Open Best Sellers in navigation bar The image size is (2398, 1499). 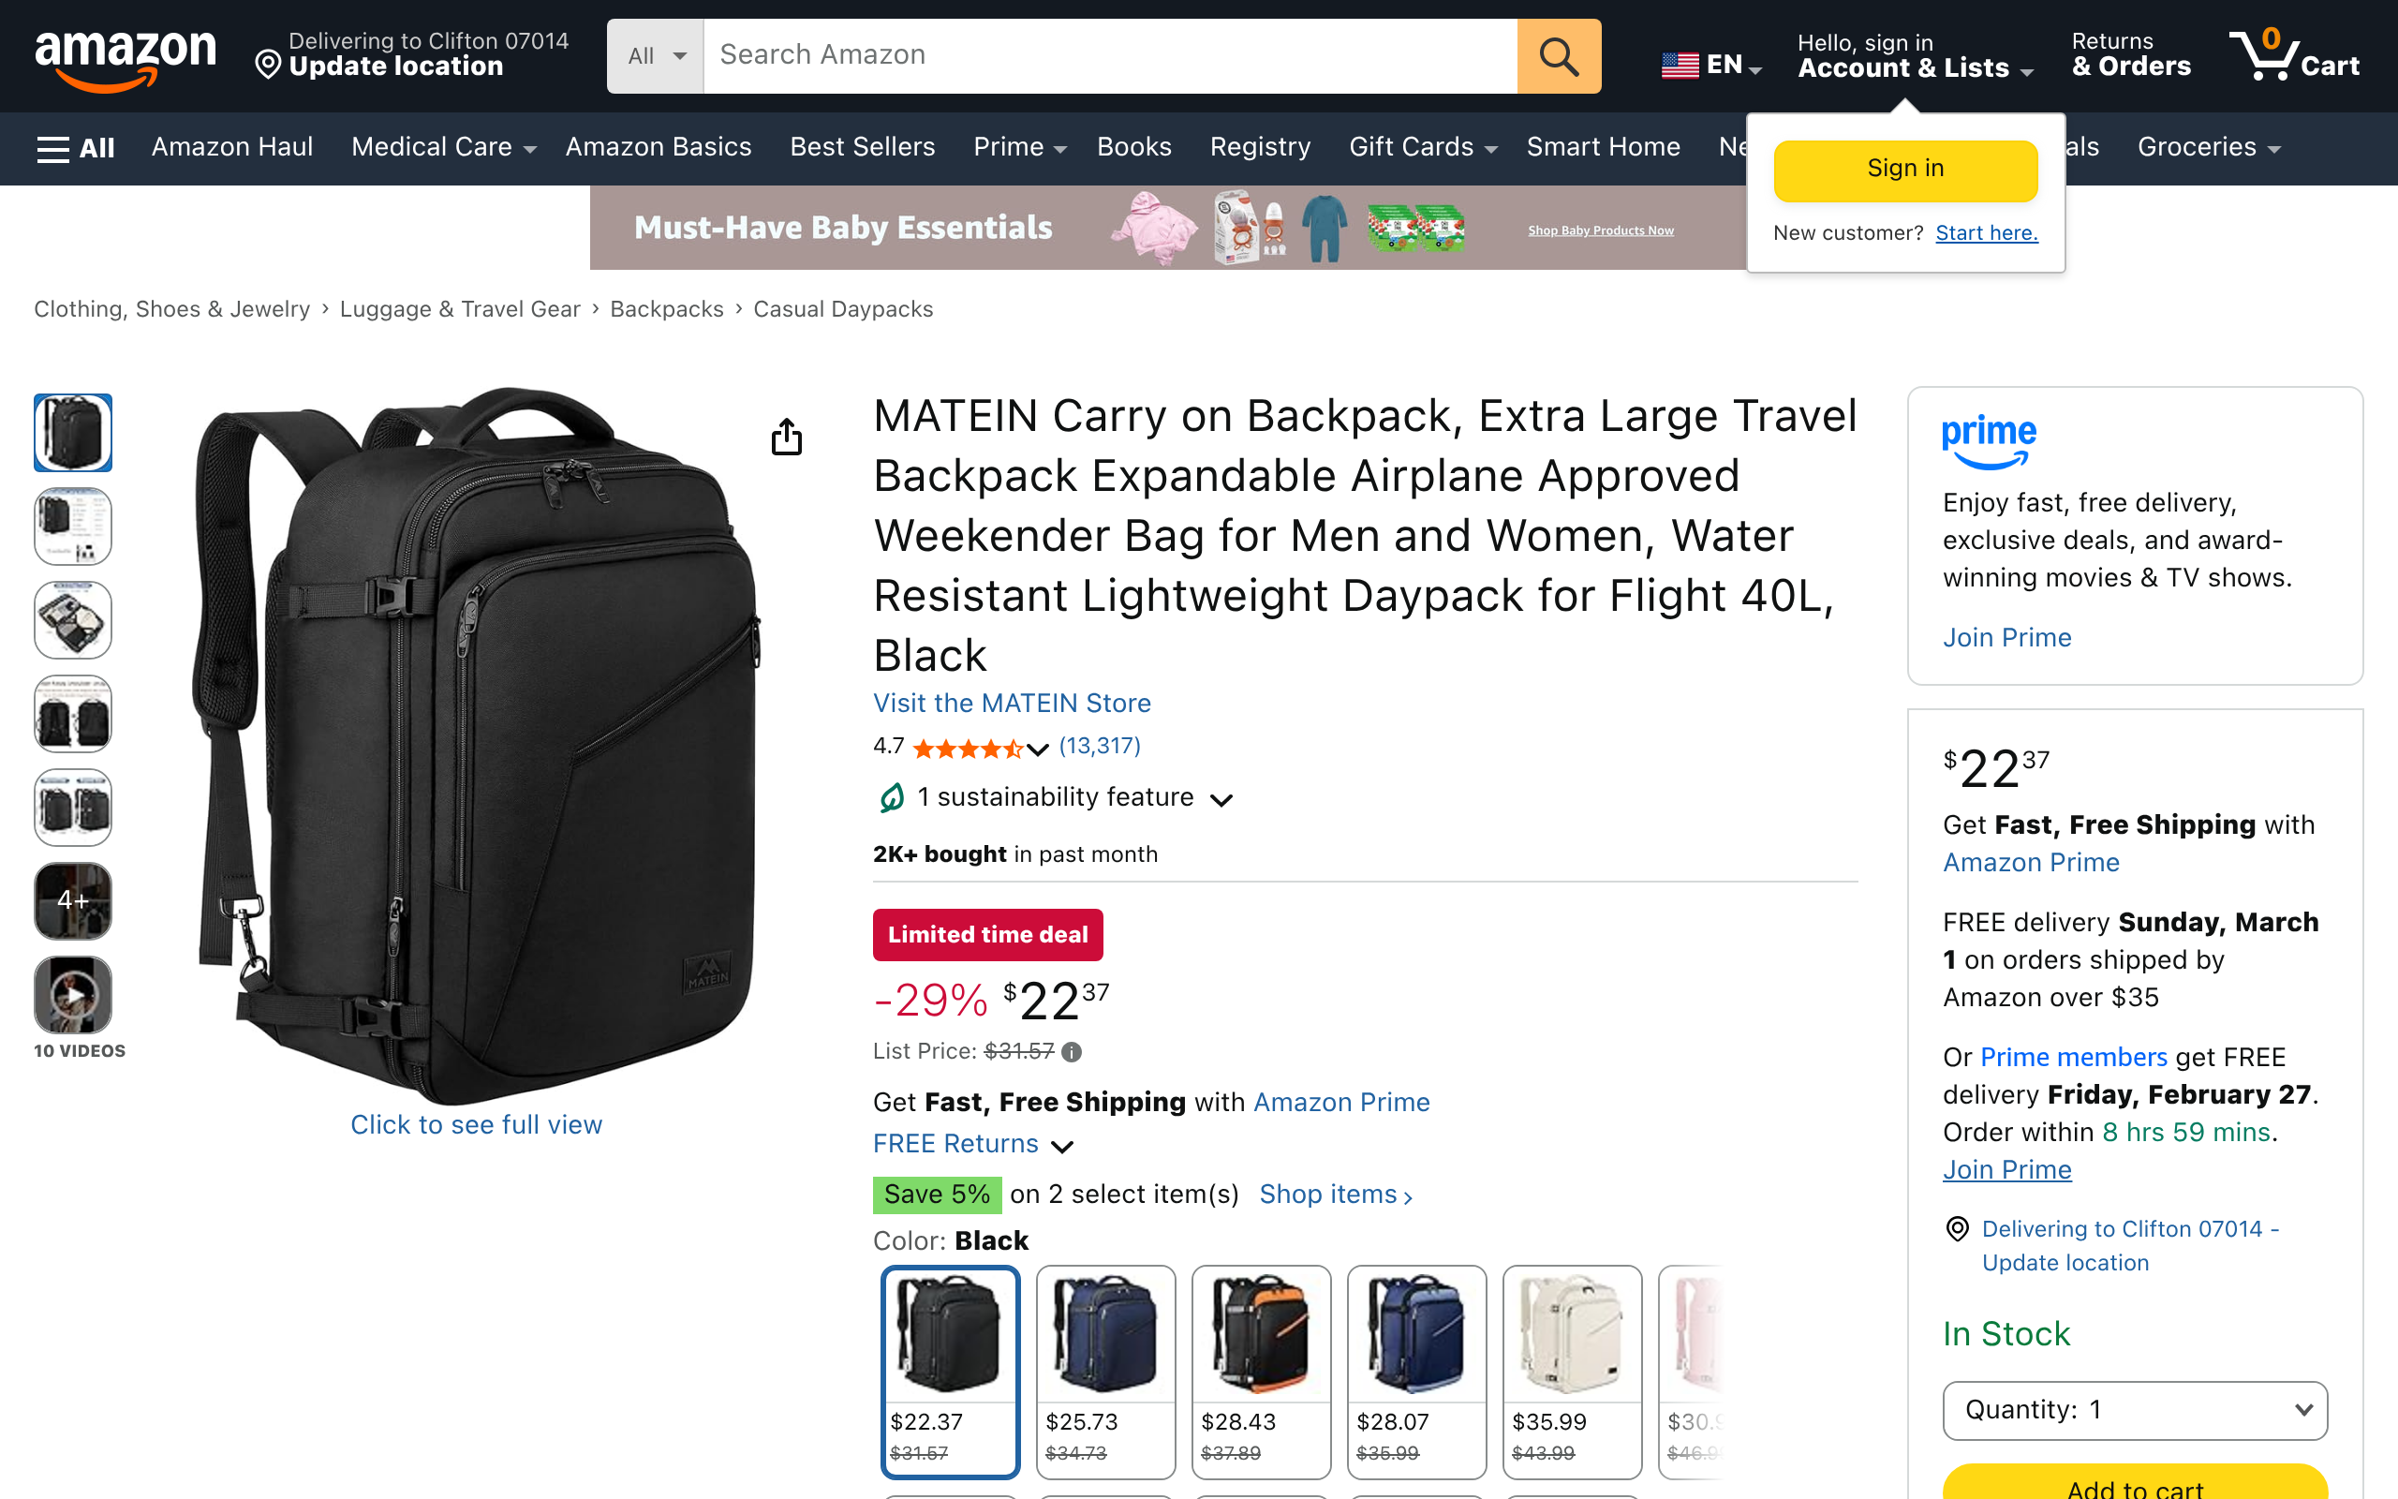pyautogui.click(x=862, y=148)
